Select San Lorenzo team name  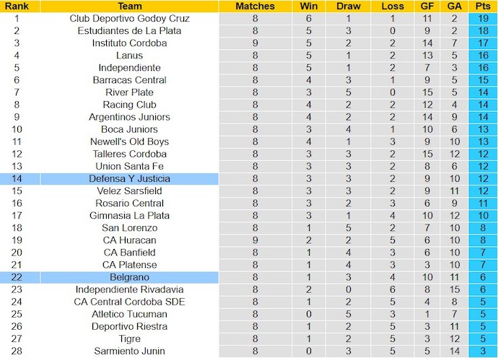[x=129, y=227]
